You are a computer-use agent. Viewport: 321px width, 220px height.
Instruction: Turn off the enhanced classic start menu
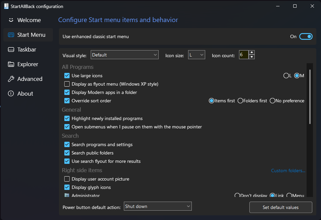[x=306, y=36]
